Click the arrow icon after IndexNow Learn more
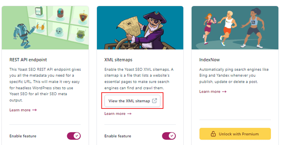The height and width of the screenshot is (145, 281). 224,92
